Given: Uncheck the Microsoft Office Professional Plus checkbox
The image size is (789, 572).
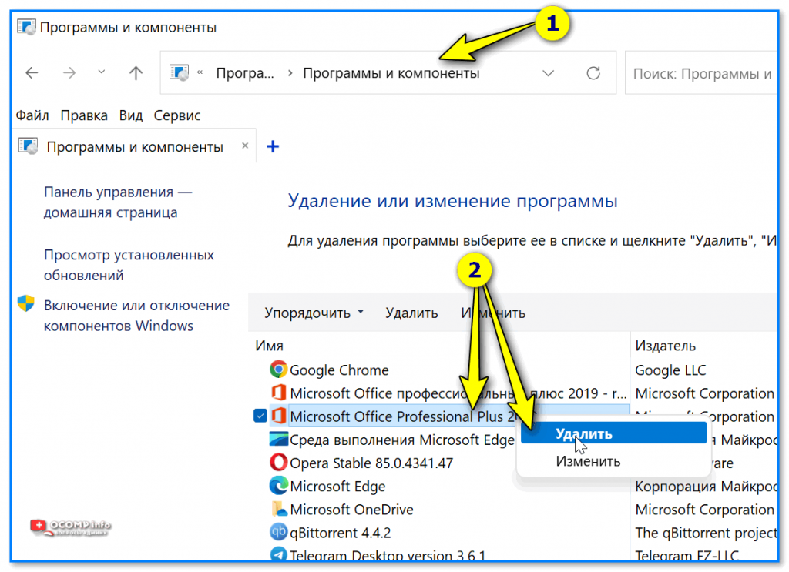Looking at the screenshot, I should pyautogui.click(x=260, y=416).
